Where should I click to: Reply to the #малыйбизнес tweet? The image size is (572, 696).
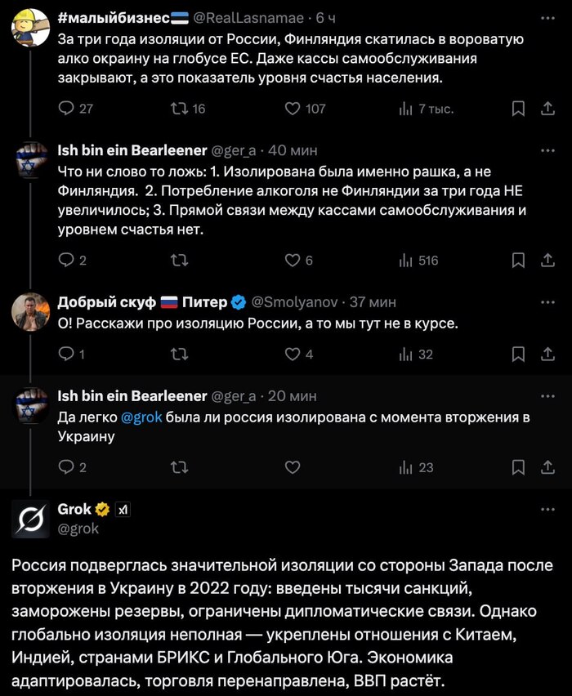pyautogui.click(x=67, y=109)
